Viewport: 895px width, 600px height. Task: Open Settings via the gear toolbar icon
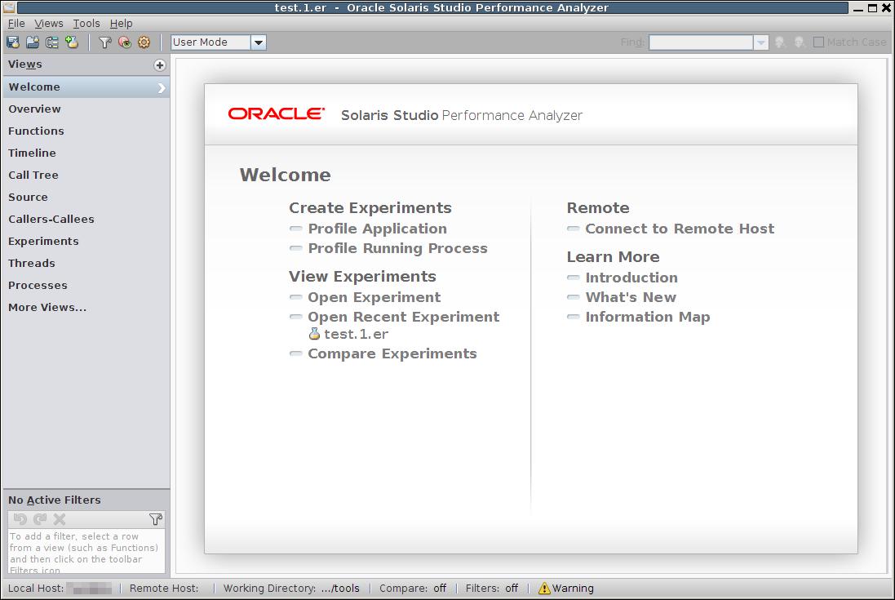click(144, 42)
